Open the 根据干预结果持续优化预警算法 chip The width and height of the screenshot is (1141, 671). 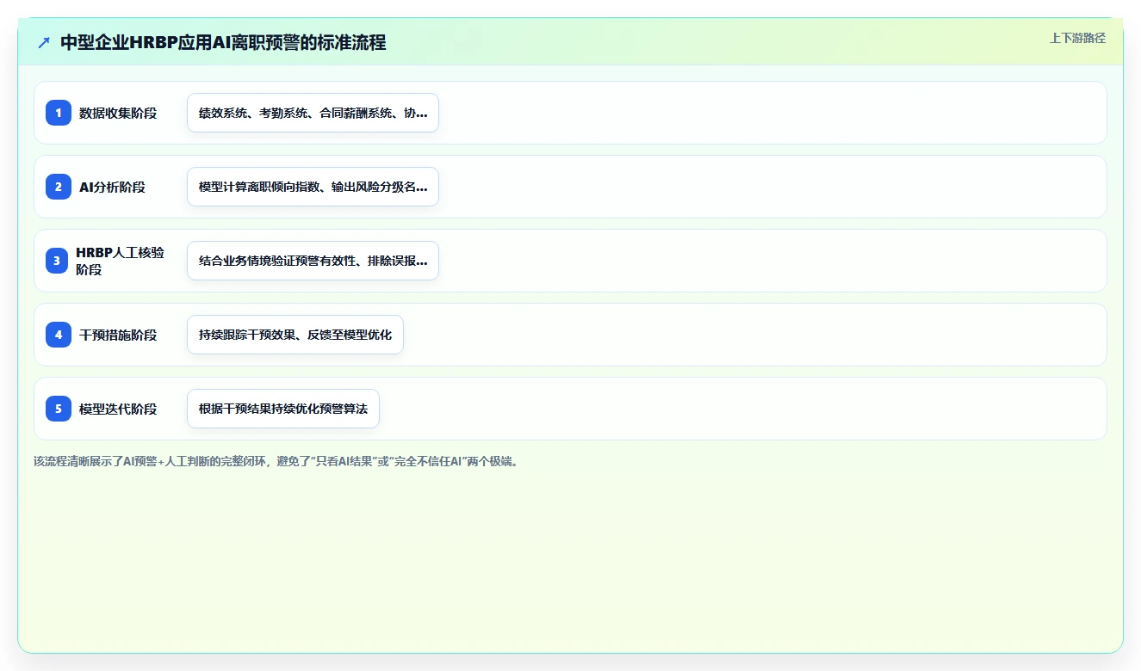click(x=283, y=409)
